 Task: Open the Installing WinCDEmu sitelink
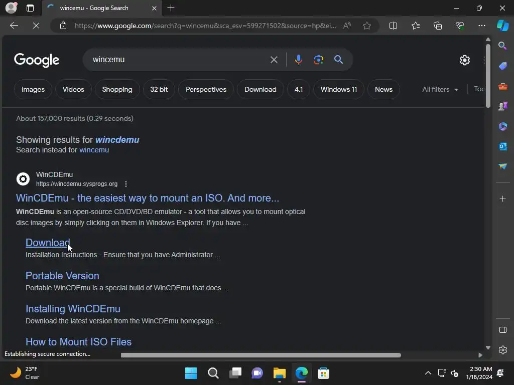73,309
